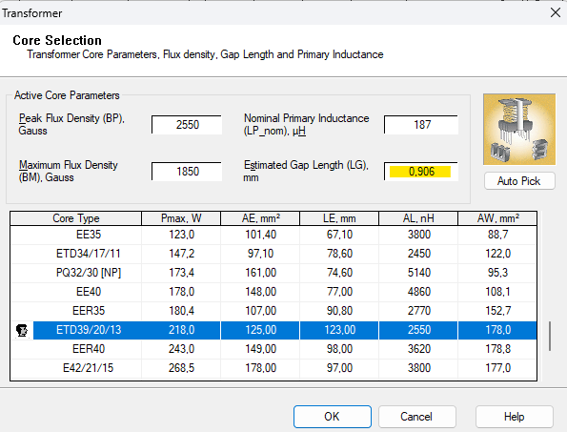Click AL value 4860

(419, 292)
